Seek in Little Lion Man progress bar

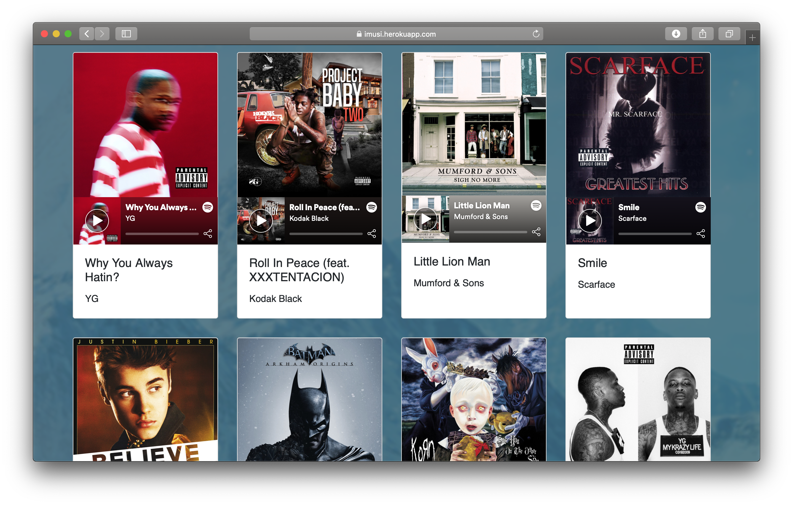click(490, 232)
